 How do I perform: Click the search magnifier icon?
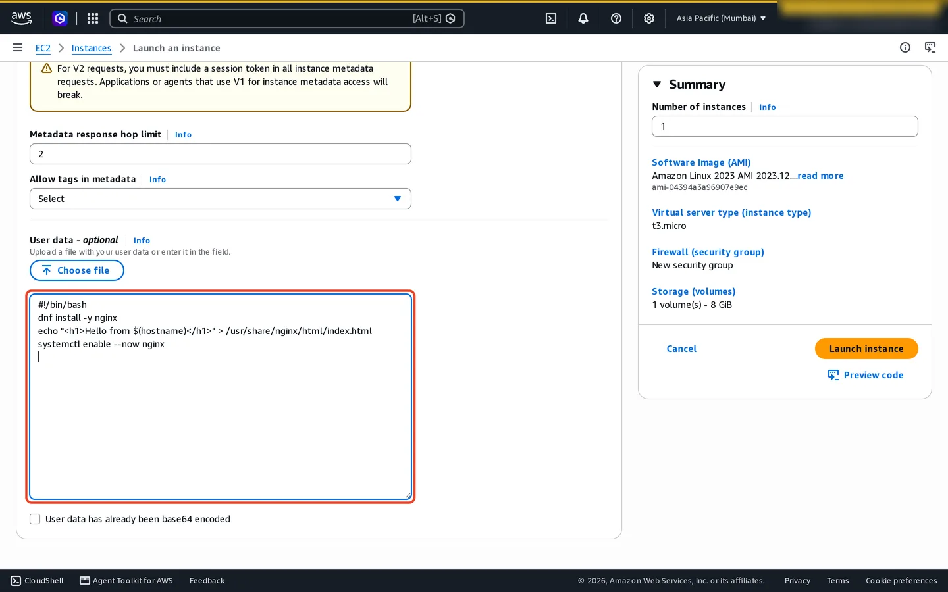point(122,18)
